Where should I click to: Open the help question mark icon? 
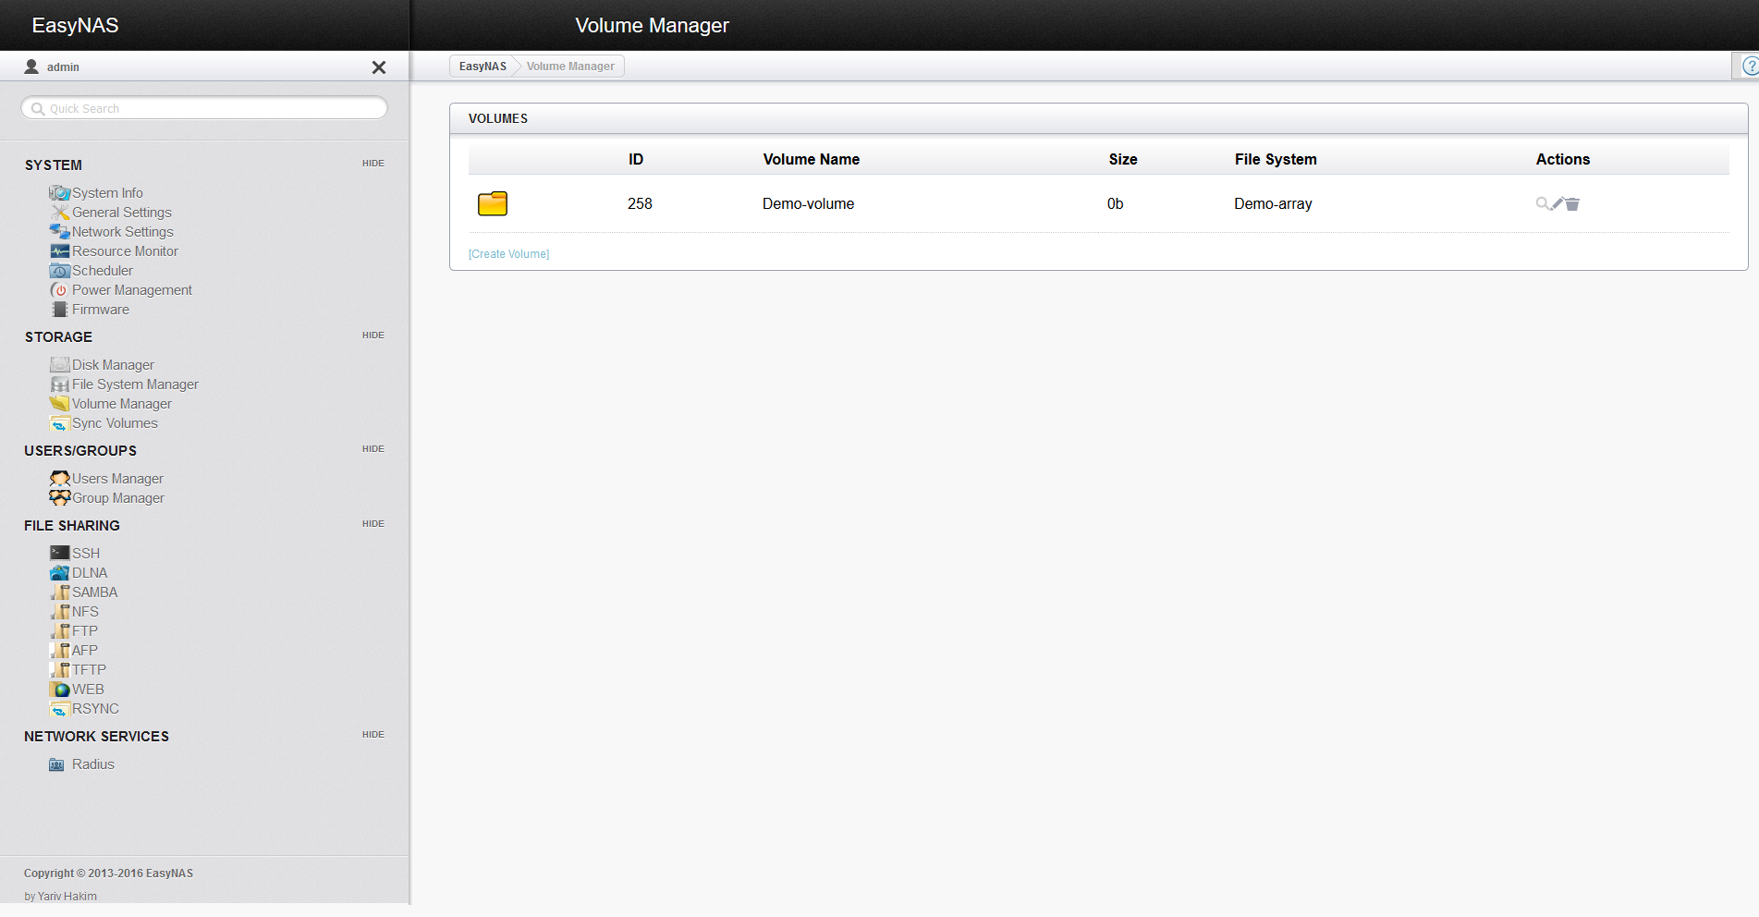(x=1749, y=67)
